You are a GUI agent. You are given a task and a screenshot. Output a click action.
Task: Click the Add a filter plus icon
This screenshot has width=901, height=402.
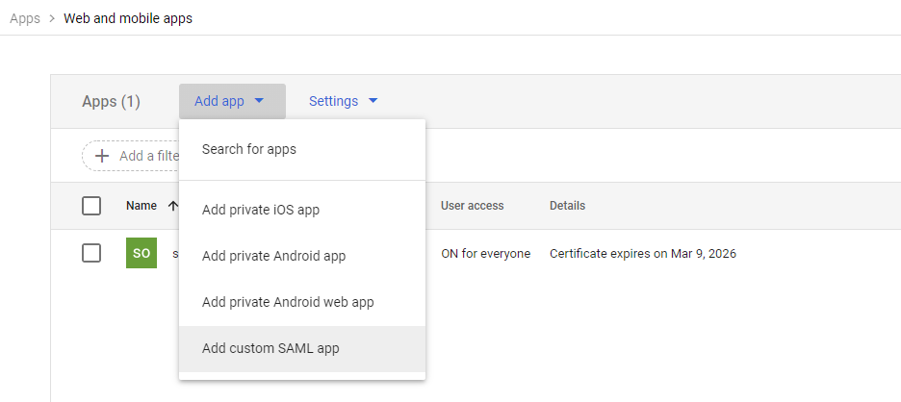[x=102, y=156]
